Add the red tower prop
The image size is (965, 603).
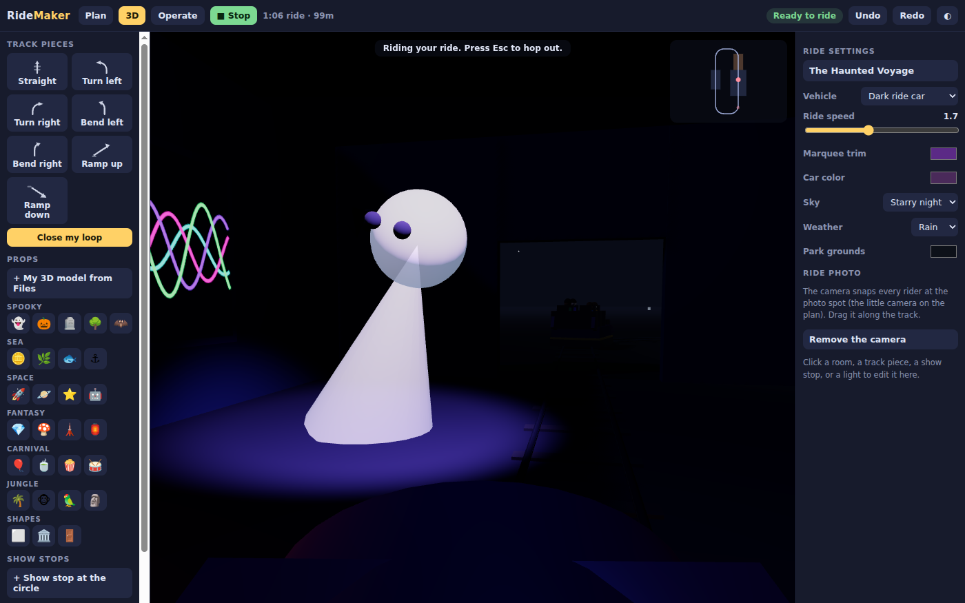[x=70, y=429]
